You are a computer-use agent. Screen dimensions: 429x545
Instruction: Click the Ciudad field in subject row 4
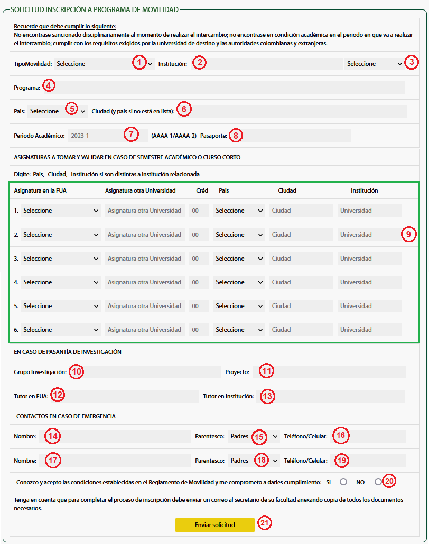(x=301, y=282)
